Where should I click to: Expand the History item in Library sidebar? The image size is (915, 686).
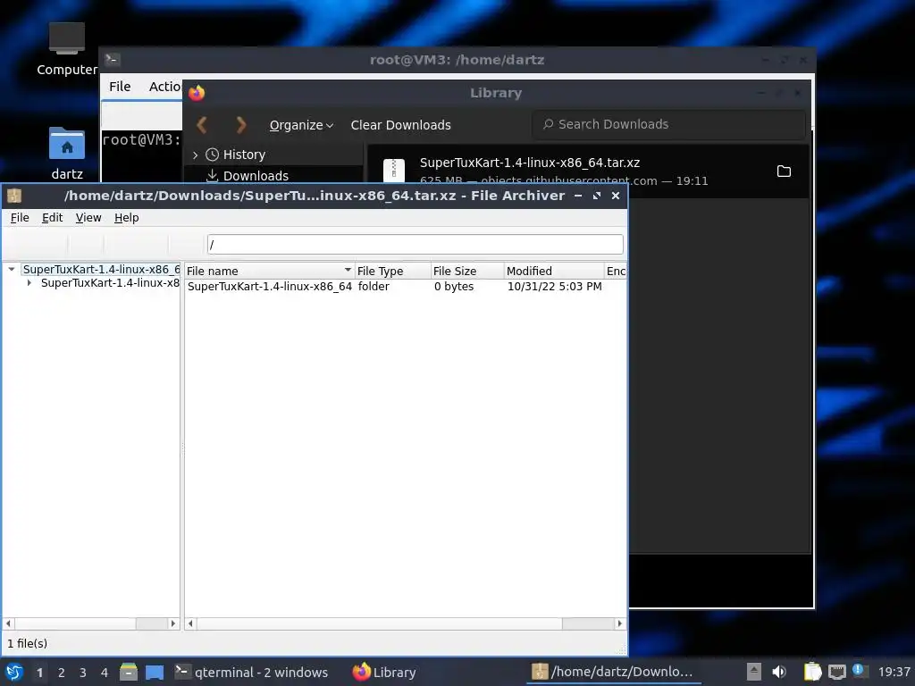(x=195, y=155)
